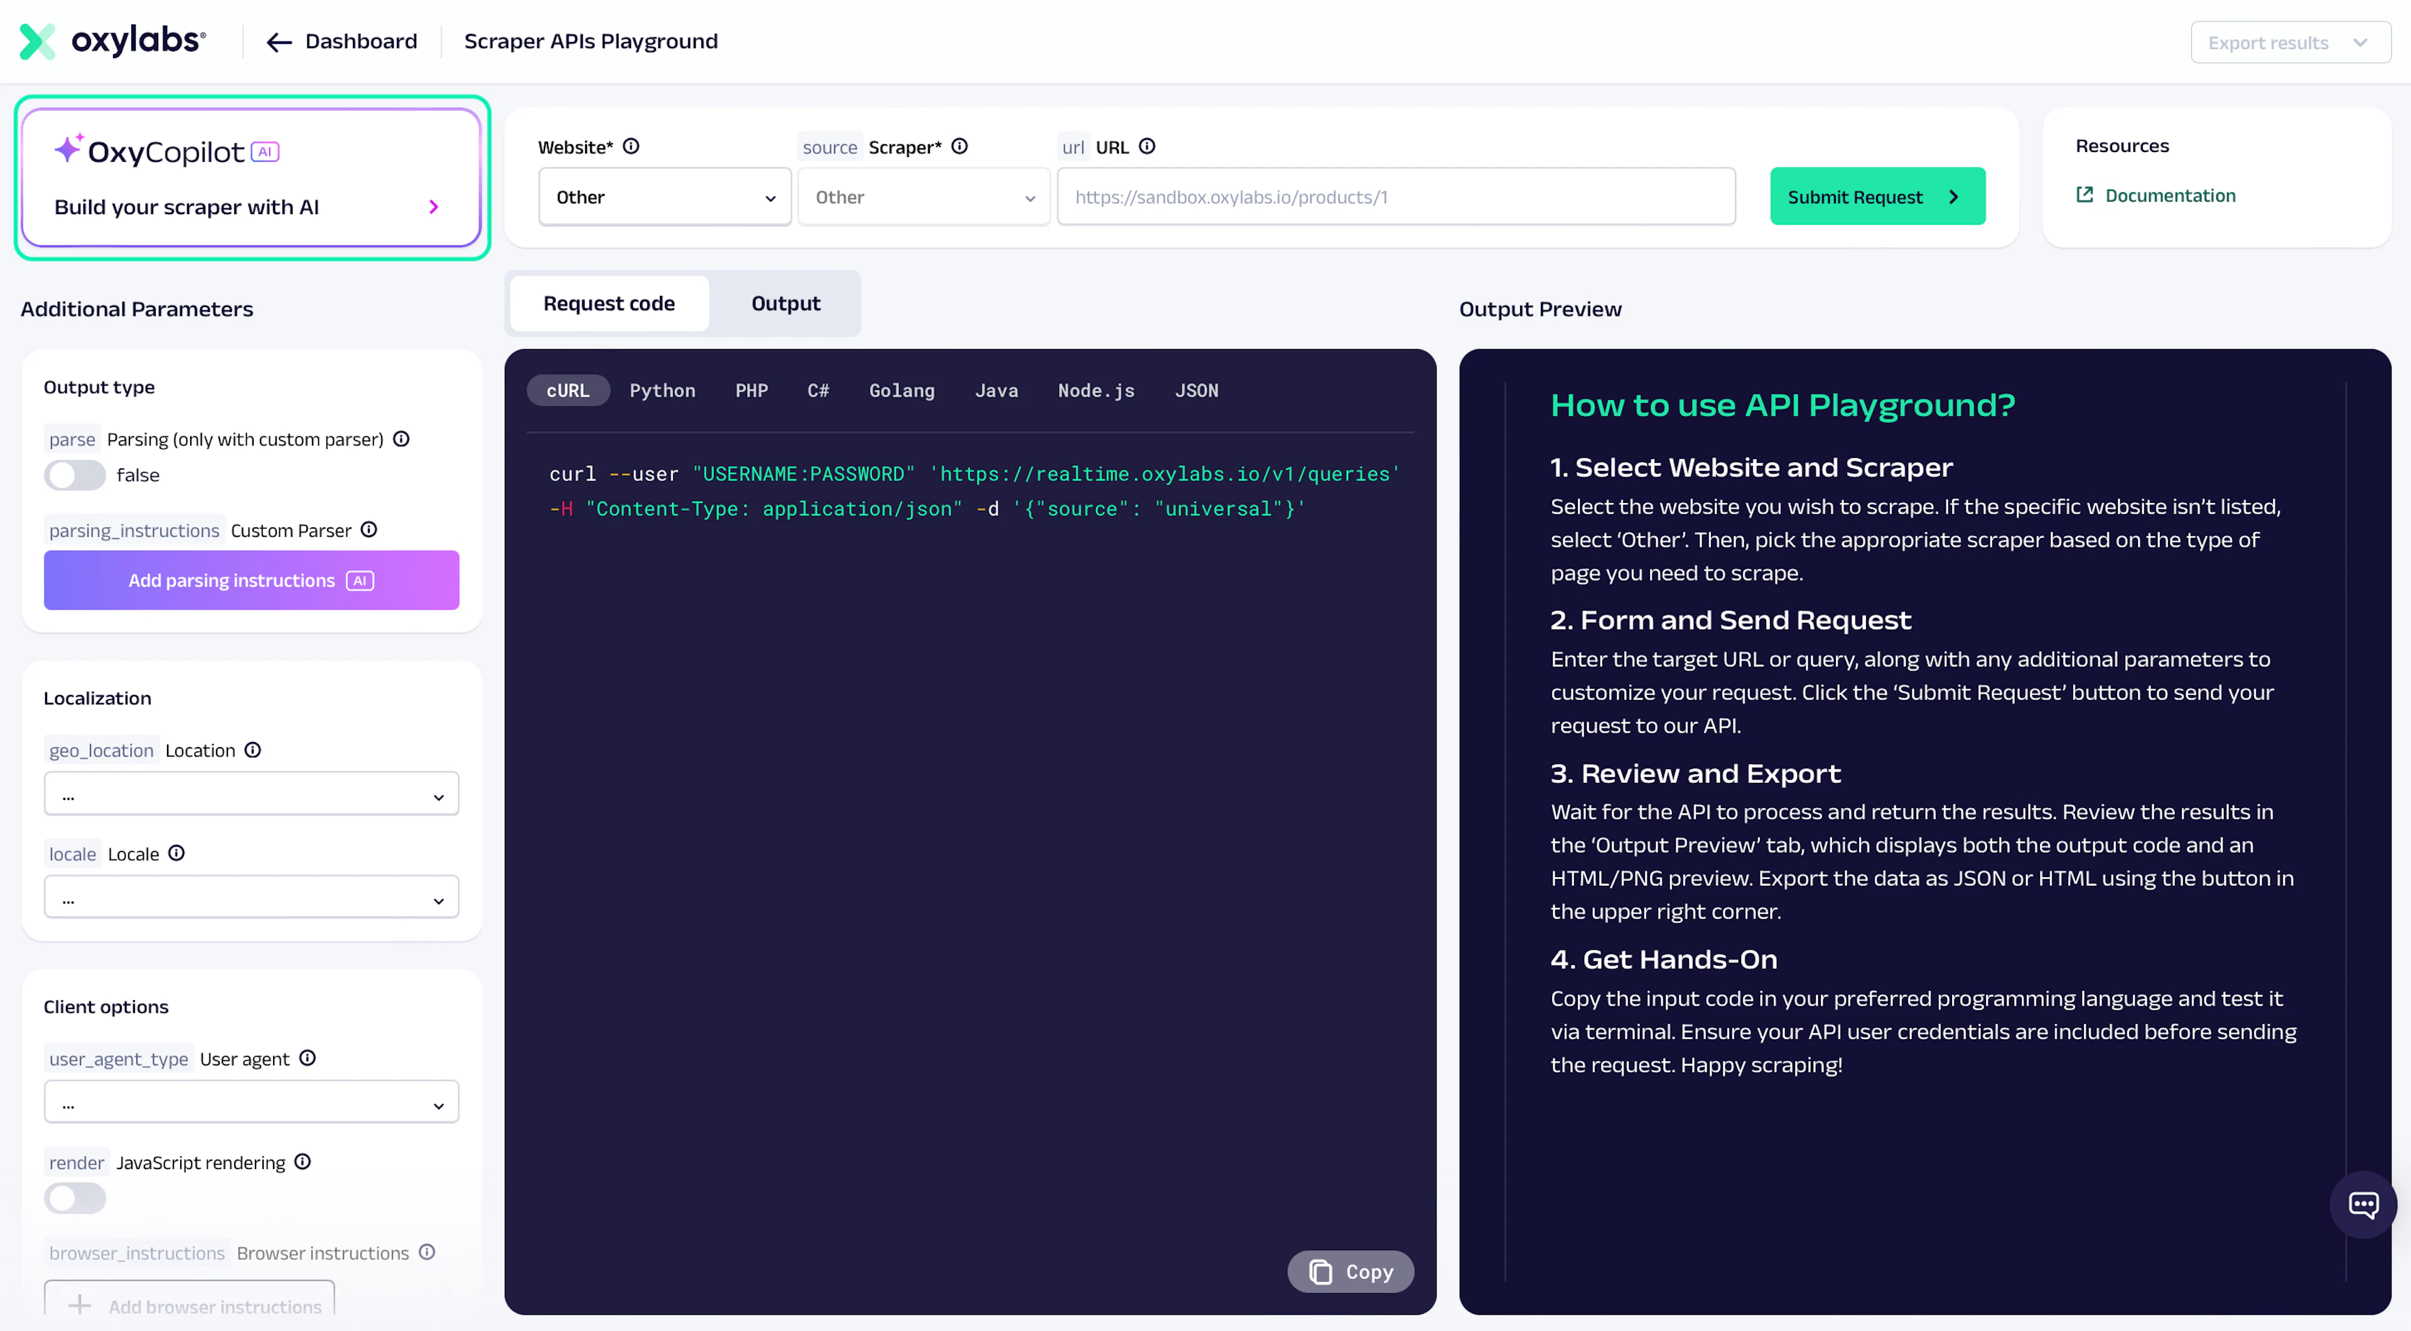Switch to the Output tab
The width and height of the screenshot is (2411, 1331).
click(x=785, y=303)
